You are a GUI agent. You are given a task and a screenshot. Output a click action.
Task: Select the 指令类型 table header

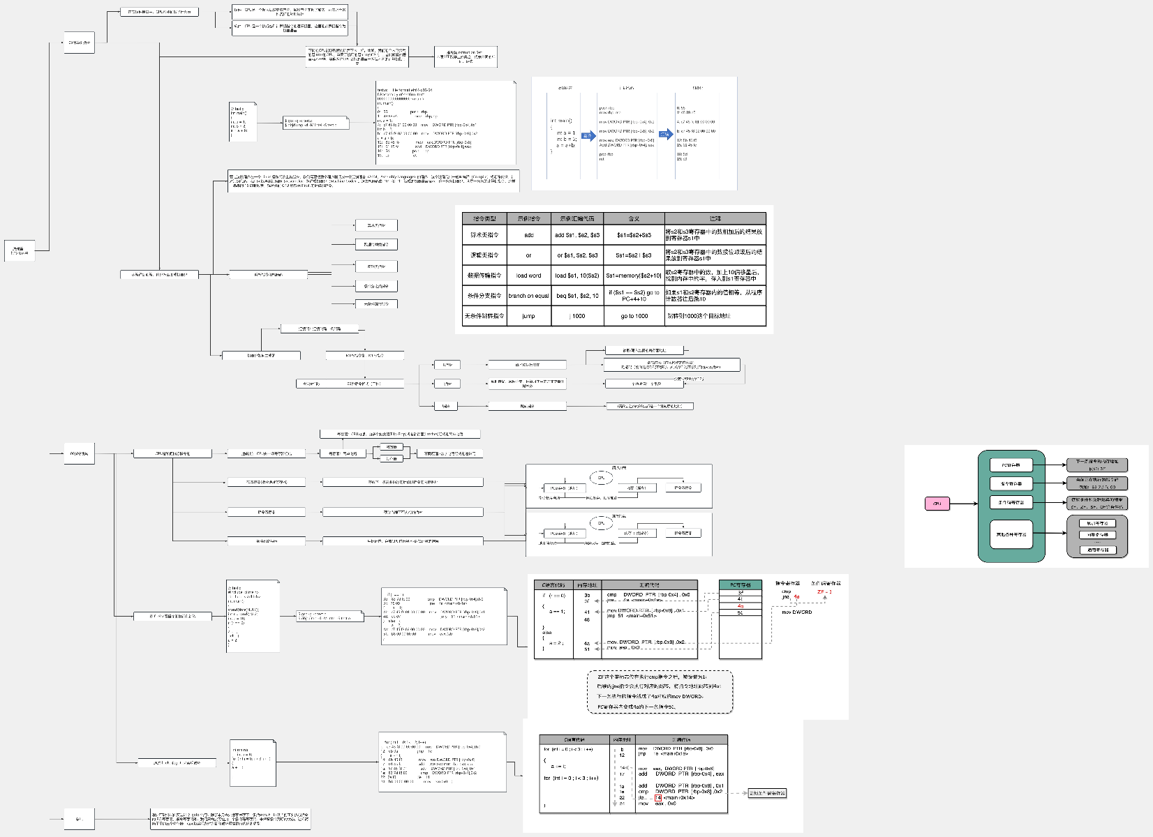484,218
